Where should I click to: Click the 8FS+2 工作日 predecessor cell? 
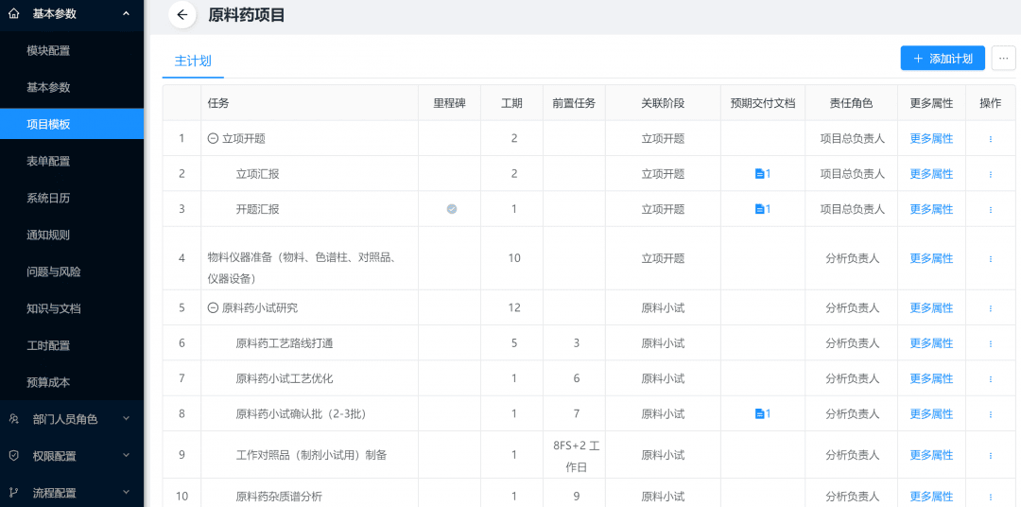pos(577,456)
